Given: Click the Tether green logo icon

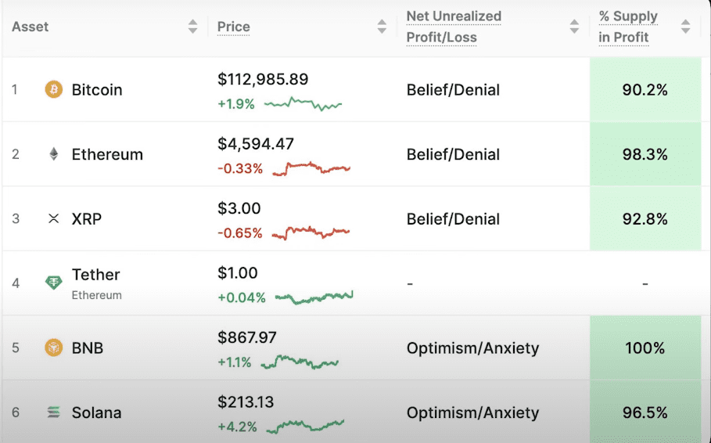Looking at the screenshot, I should (x=53, y=283).
